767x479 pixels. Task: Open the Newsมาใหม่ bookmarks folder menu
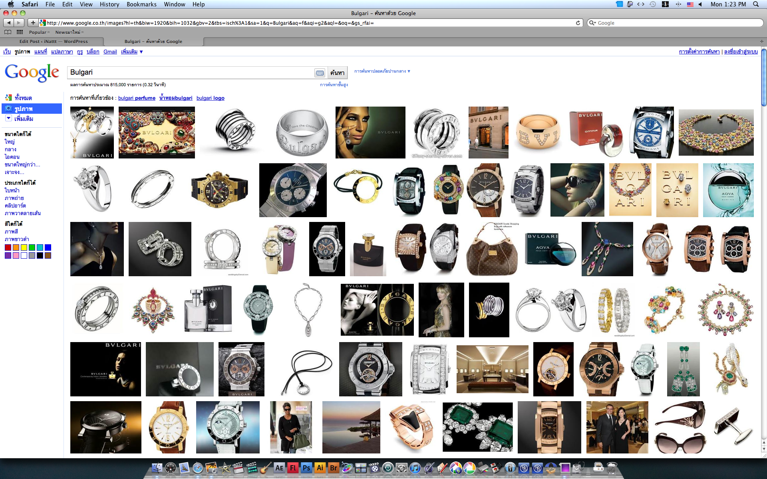coord(70,32)
